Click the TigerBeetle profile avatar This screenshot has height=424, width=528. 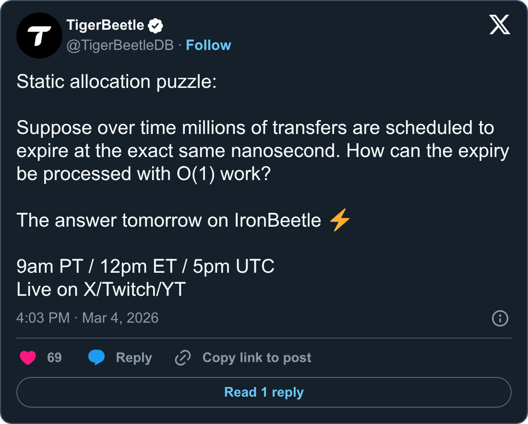point(39,36)
